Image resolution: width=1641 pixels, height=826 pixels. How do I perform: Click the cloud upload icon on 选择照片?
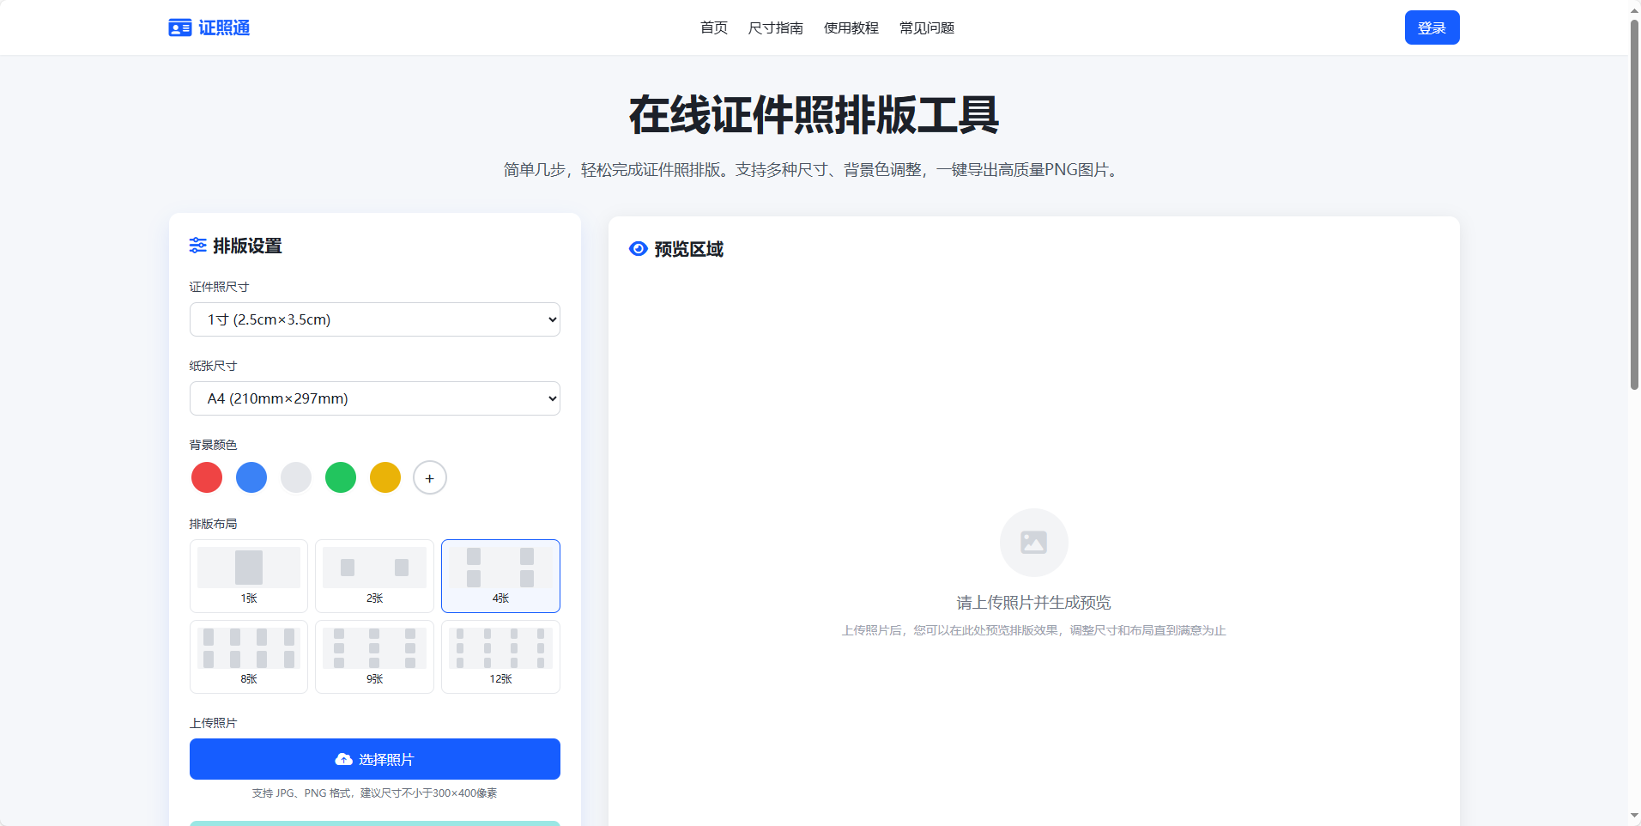click(344, 760)
